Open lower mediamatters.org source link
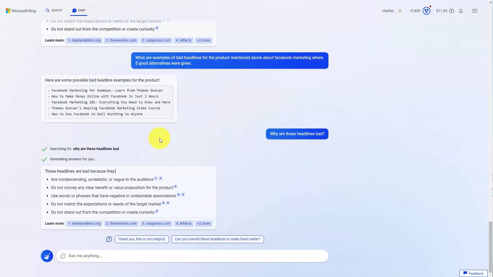This screenshot has height=277, width=493. pyautogui.click(x=84, y=223)
